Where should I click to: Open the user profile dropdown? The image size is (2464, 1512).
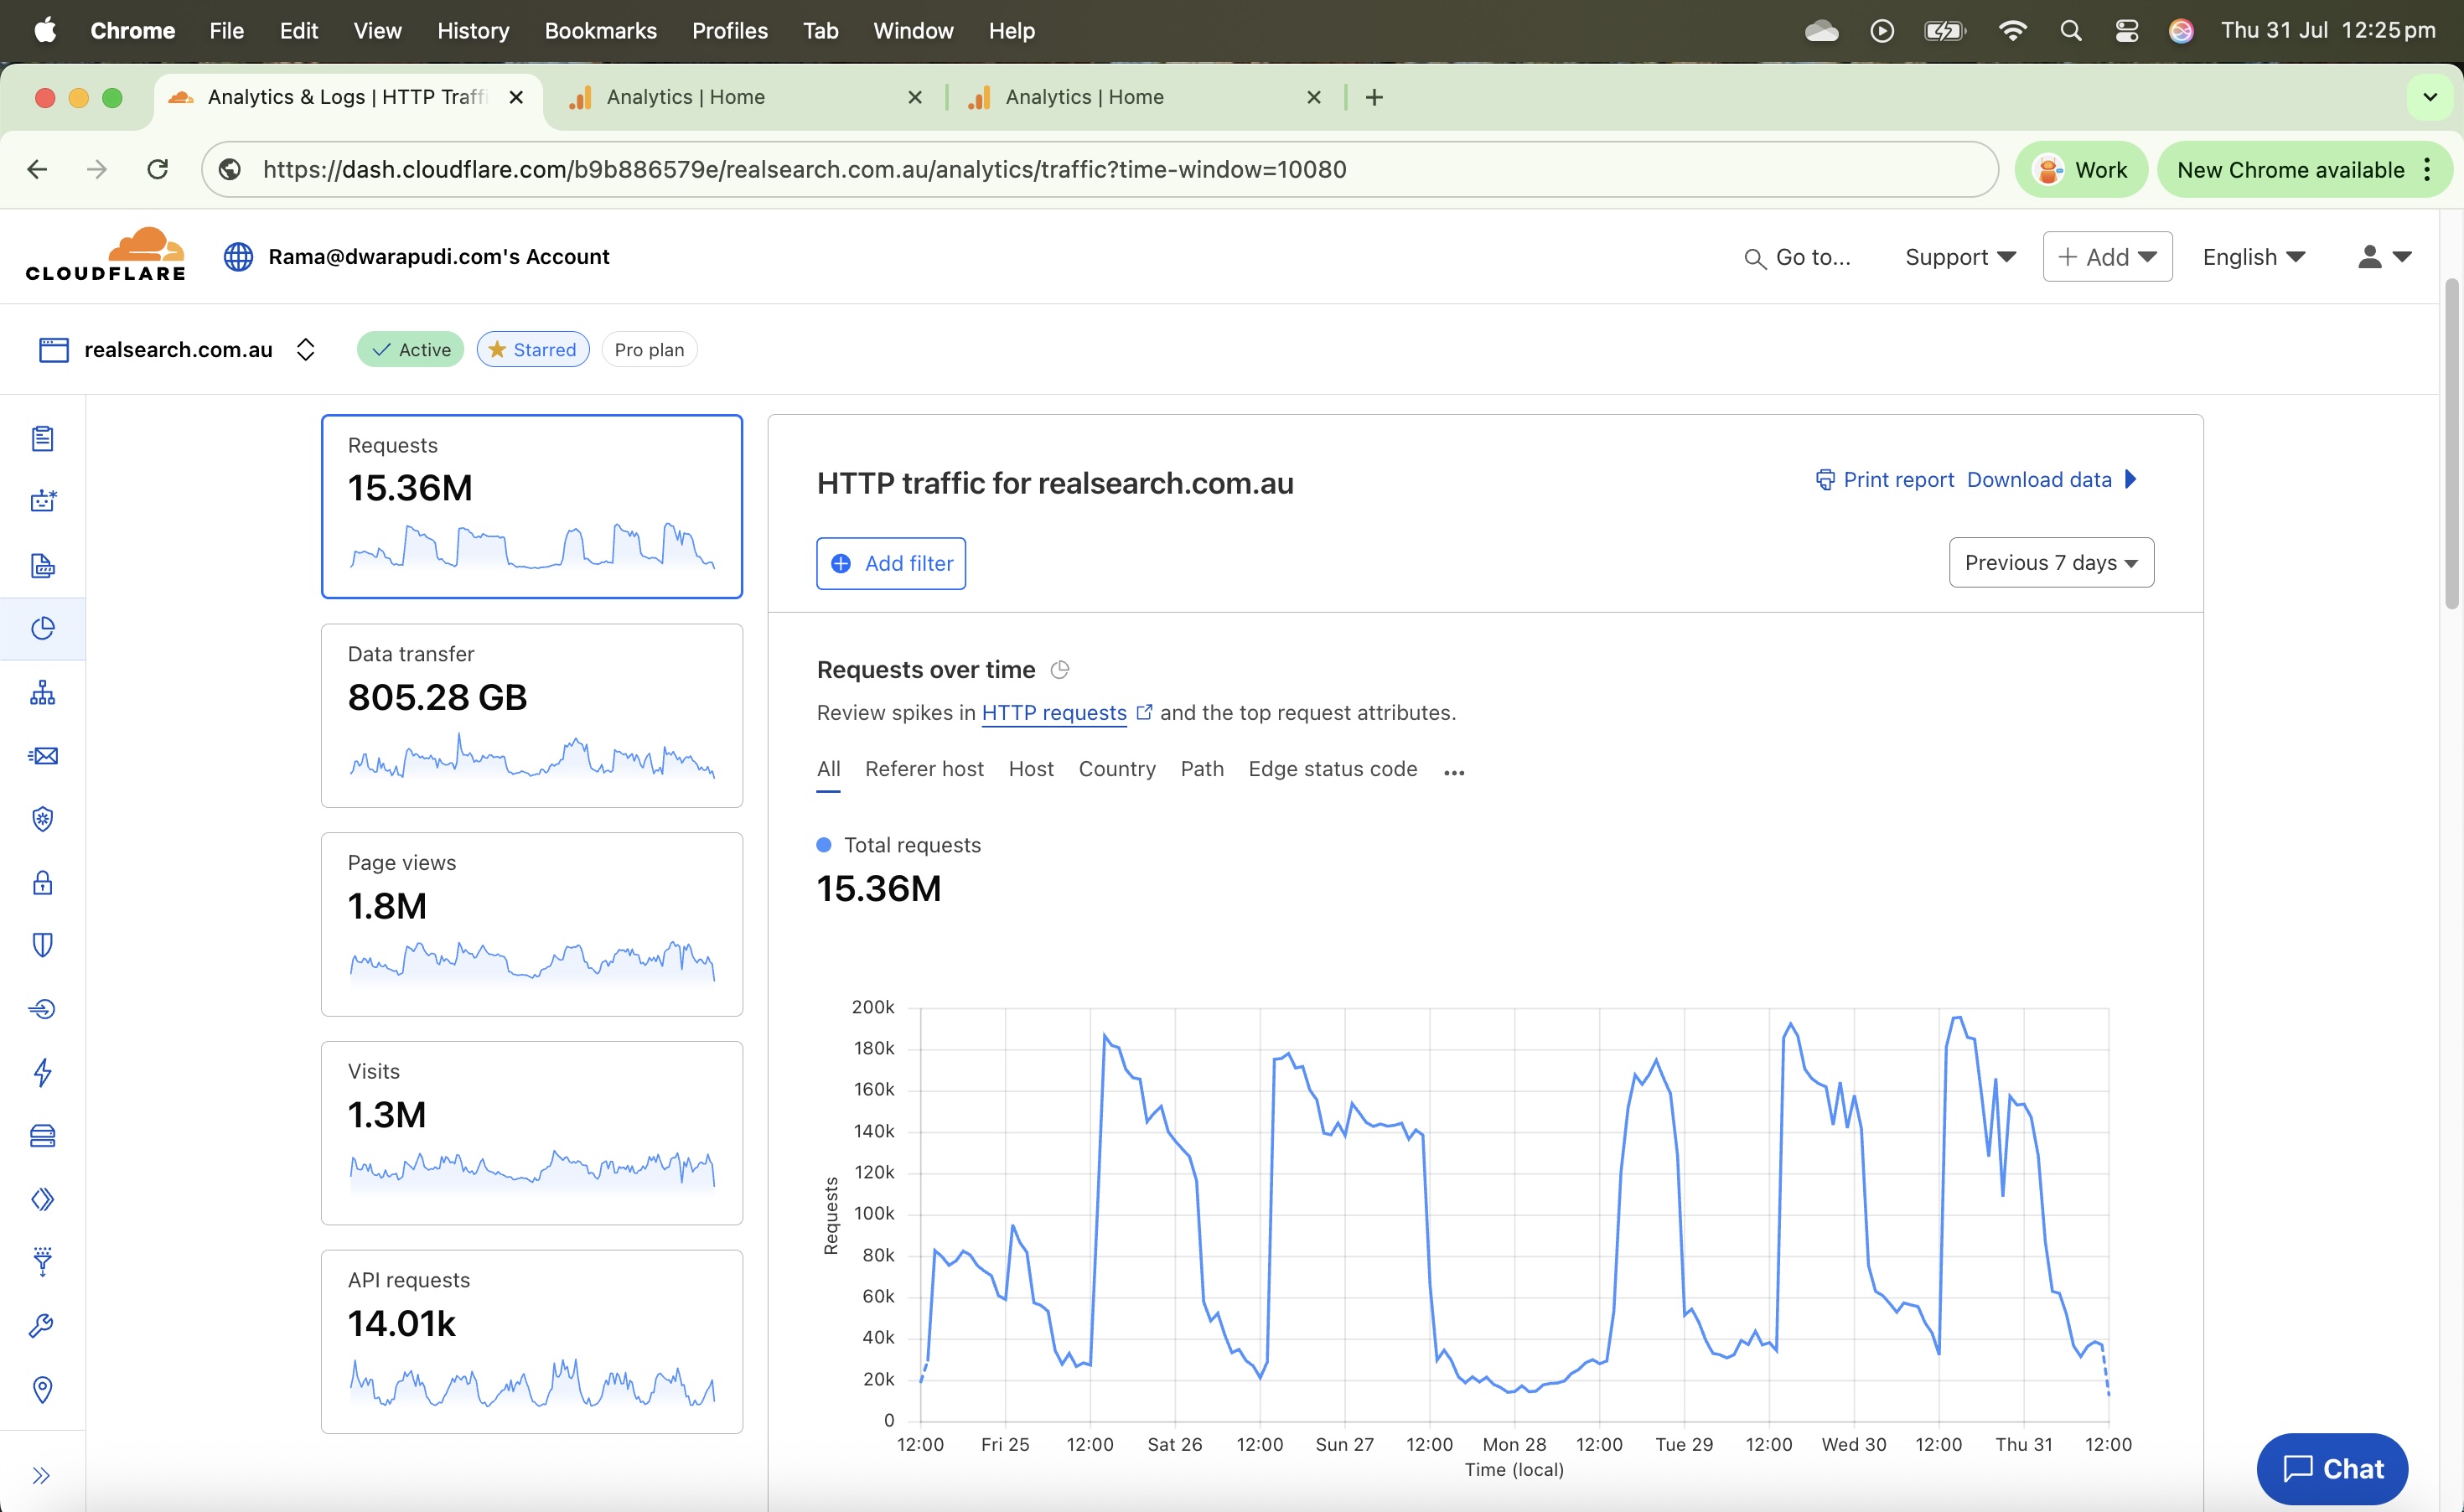pyautogui.click(x=2385, y=257)
